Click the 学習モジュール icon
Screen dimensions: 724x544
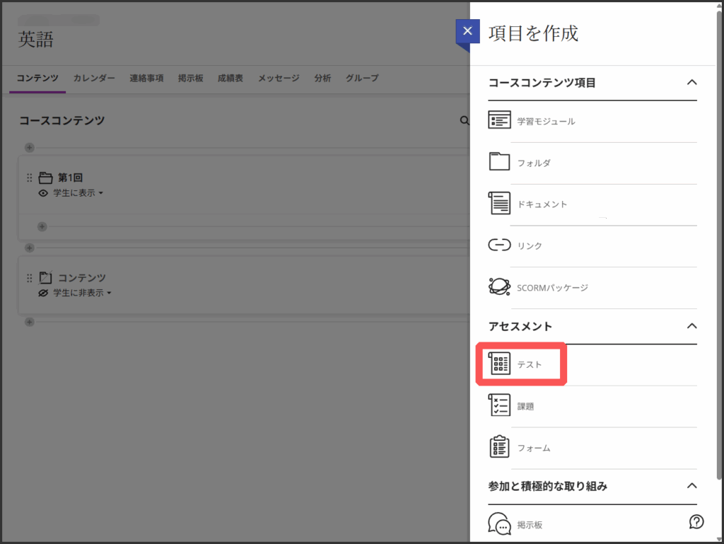click(499, 120)
